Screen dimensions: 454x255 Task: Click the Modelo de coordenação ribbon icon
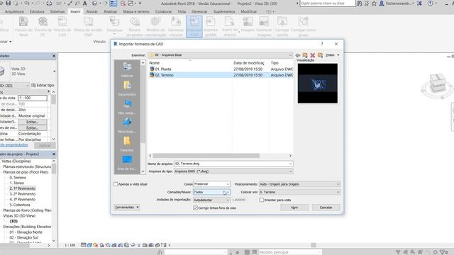pos(155,26)
